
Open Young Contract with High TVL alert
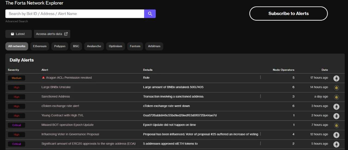pyautogui.click(x=63, y=115)
